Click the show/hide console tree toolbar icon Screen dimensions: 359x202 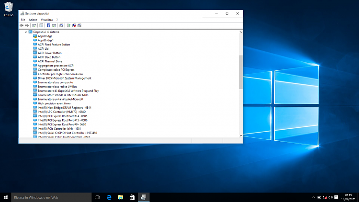(34, 25)
